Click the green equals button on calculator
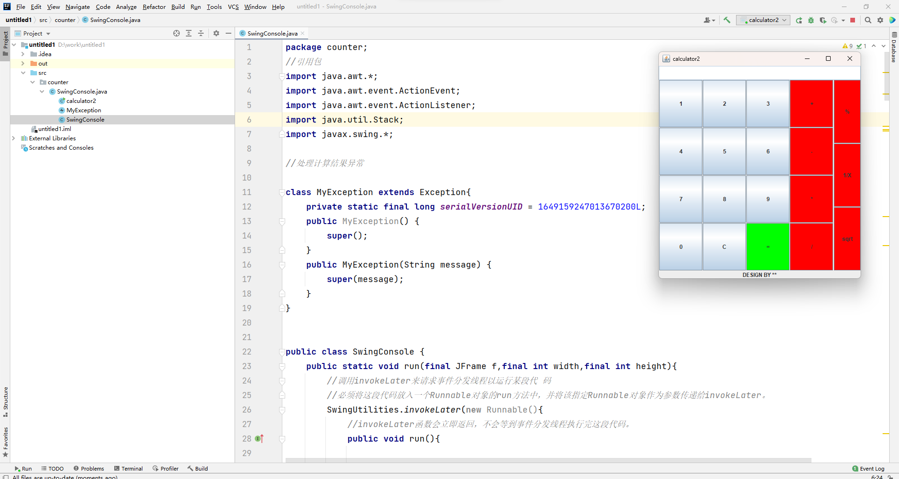This screenshot has height=479, width=899. tap(767, 247)
